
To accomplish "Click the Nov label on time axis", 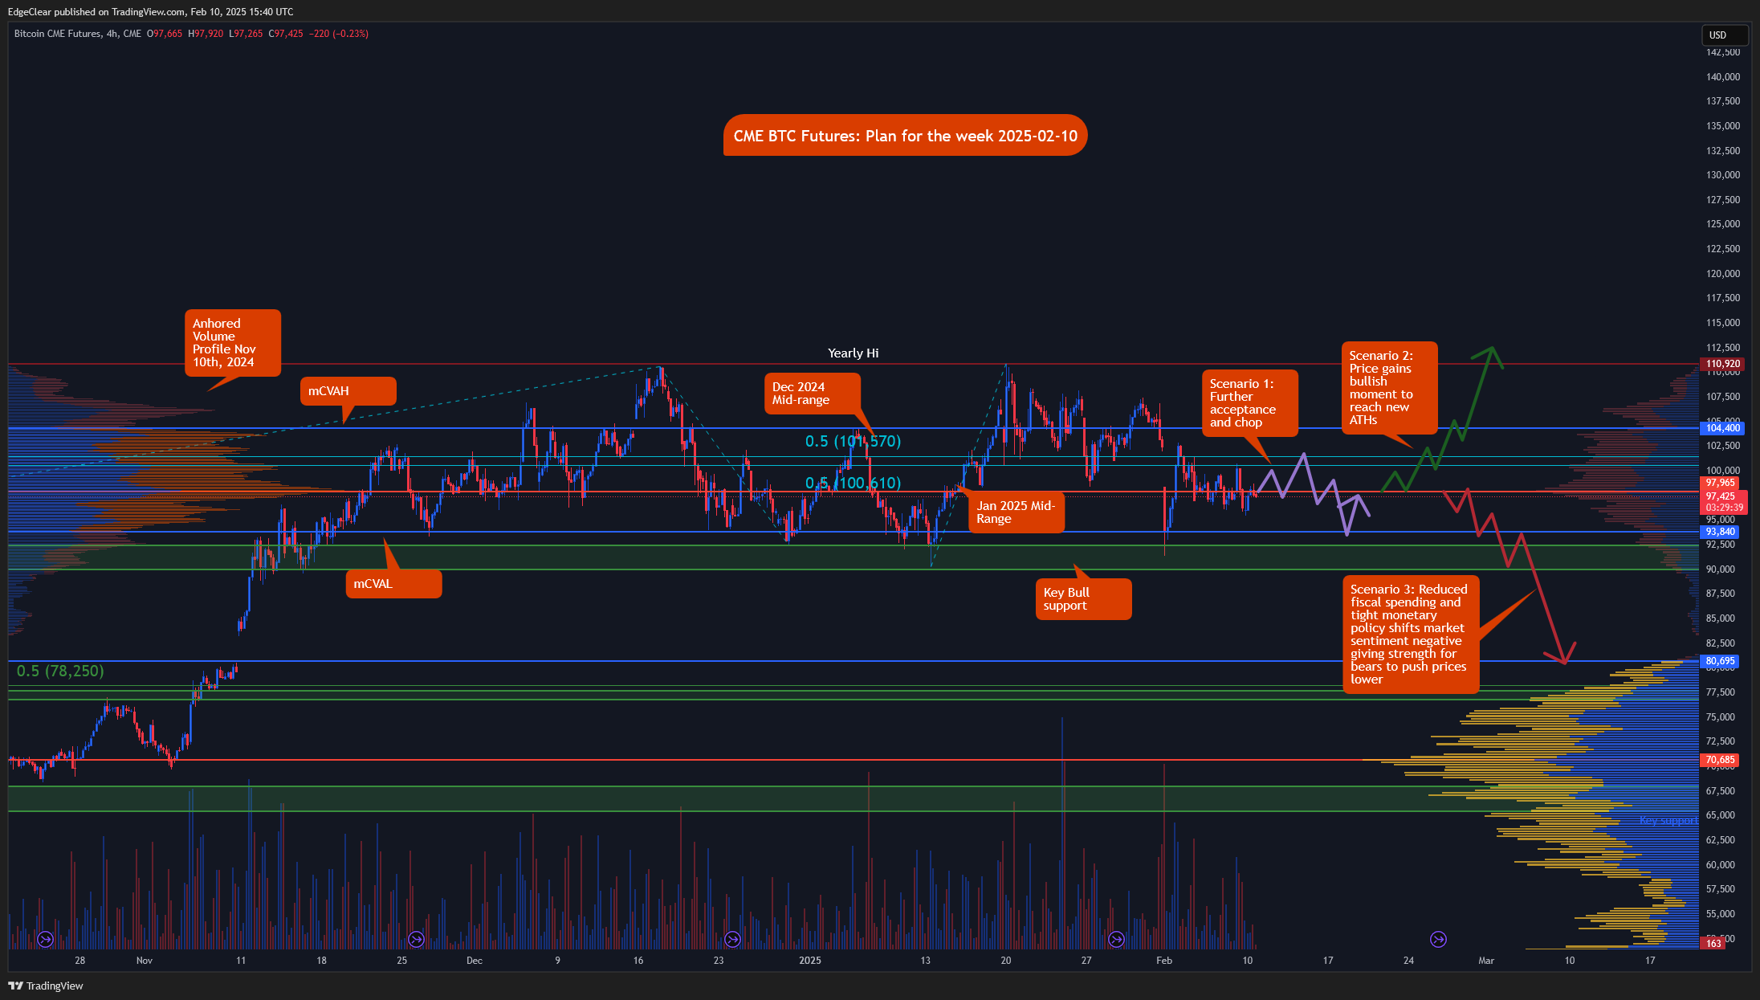I will click(145, 961).
